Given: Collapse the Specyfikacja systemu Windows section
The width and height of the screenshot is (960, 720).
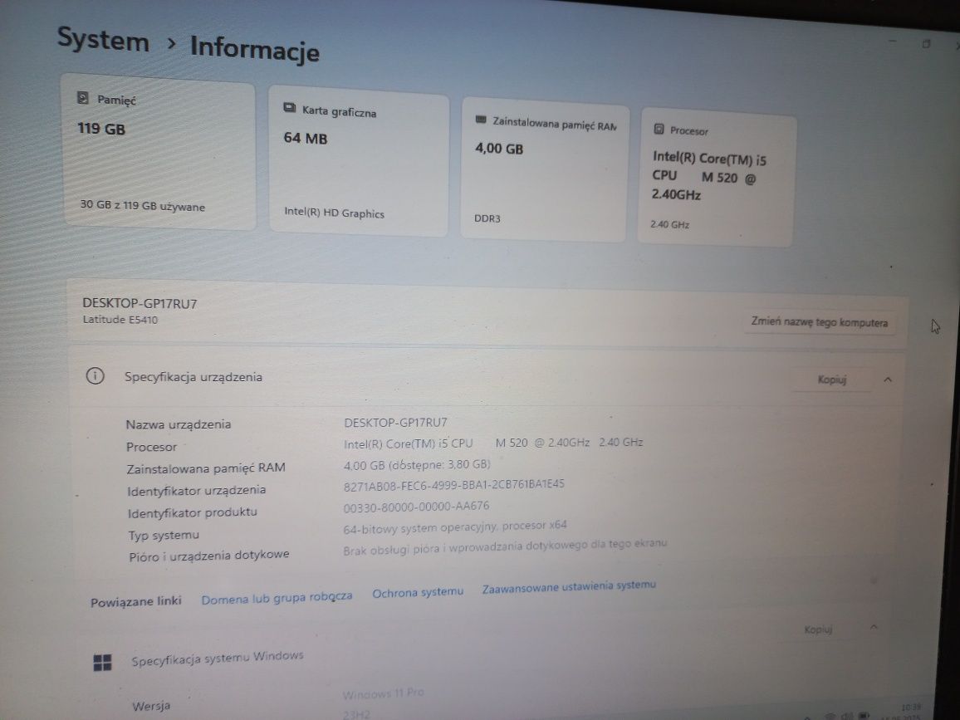Looking at the screenshot, I should [874, 628].
